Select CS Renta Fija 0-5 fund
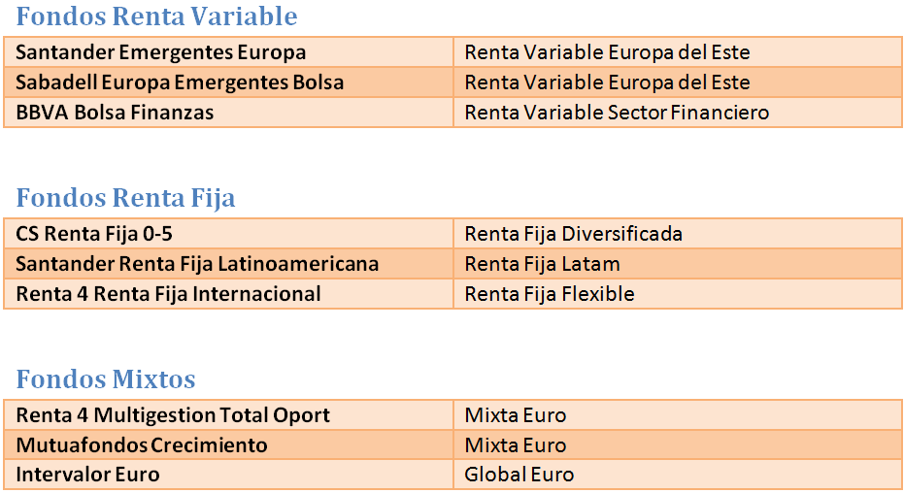The image size is (904, 493). 94,234
